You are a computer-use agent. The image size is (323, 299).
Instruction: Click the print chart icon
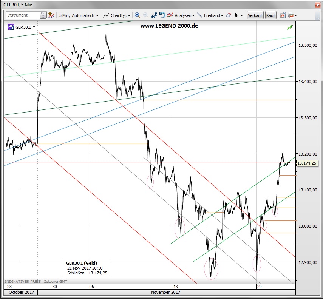click(x=291, y=15)
